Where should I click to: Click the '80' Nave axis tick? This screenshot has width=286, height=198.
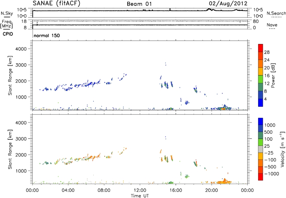pos(256,21)
